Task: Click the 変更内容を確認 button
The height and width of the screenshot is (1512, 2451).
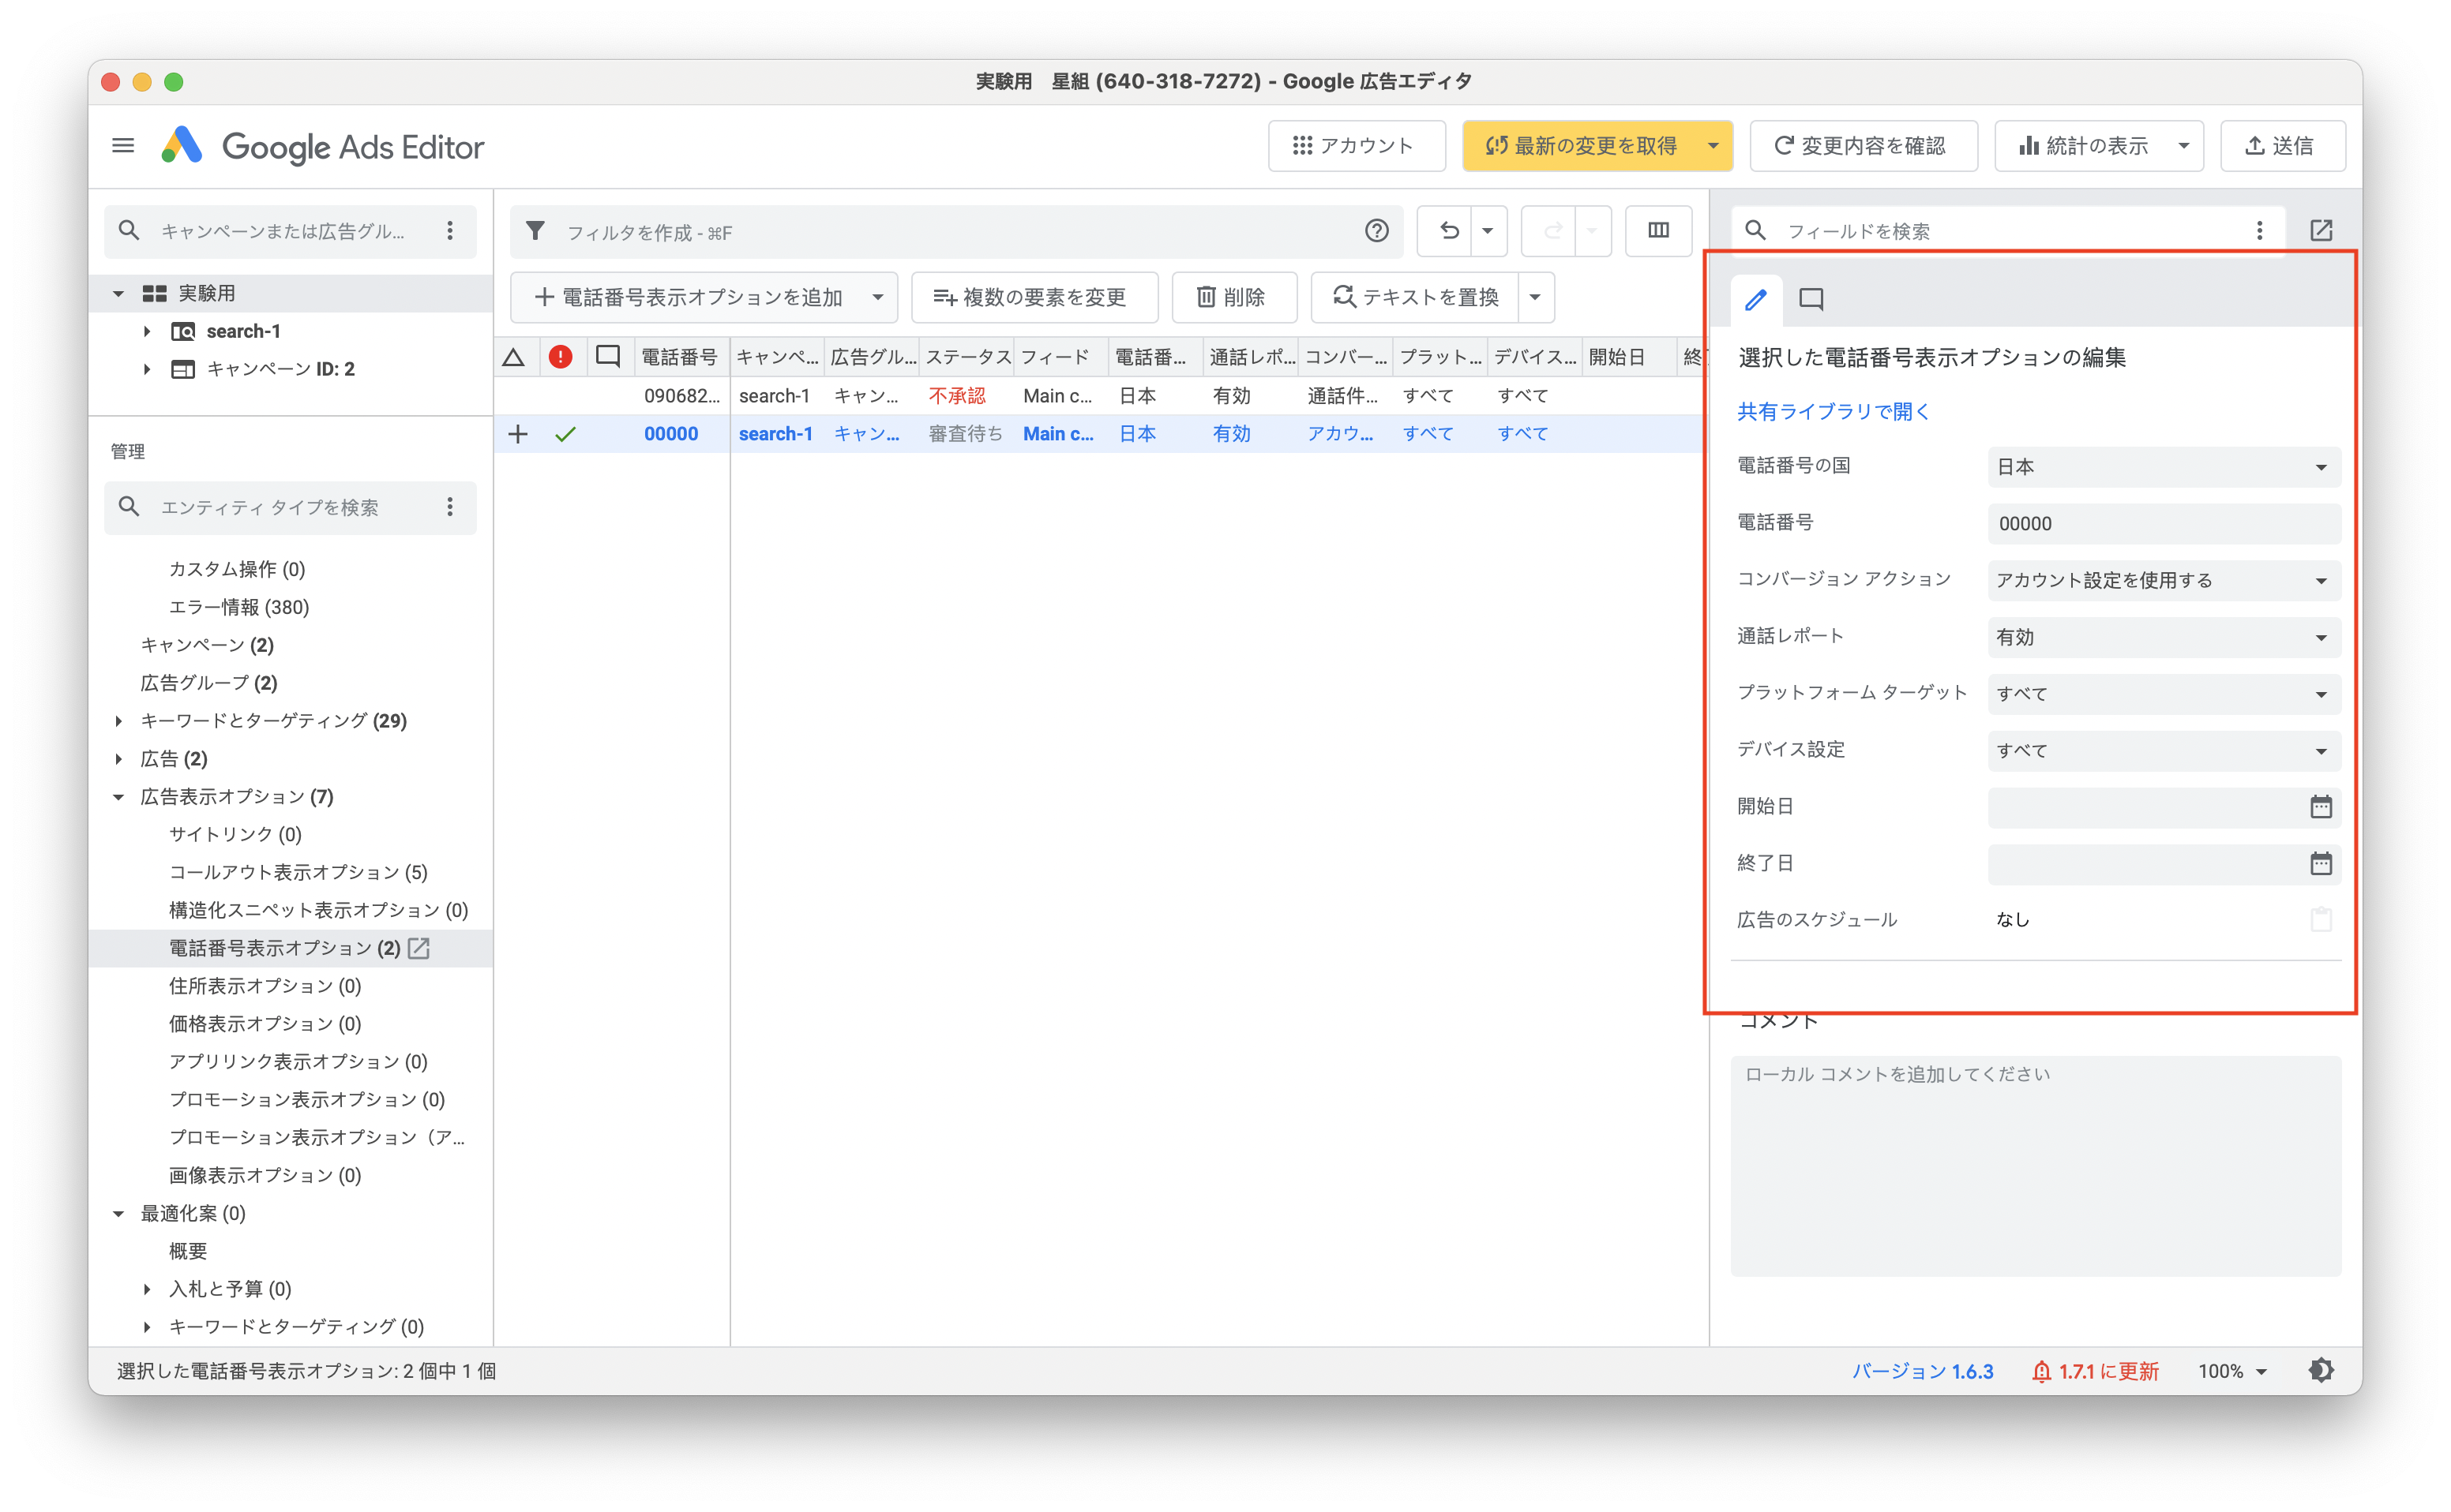Action: (1862, 146)
